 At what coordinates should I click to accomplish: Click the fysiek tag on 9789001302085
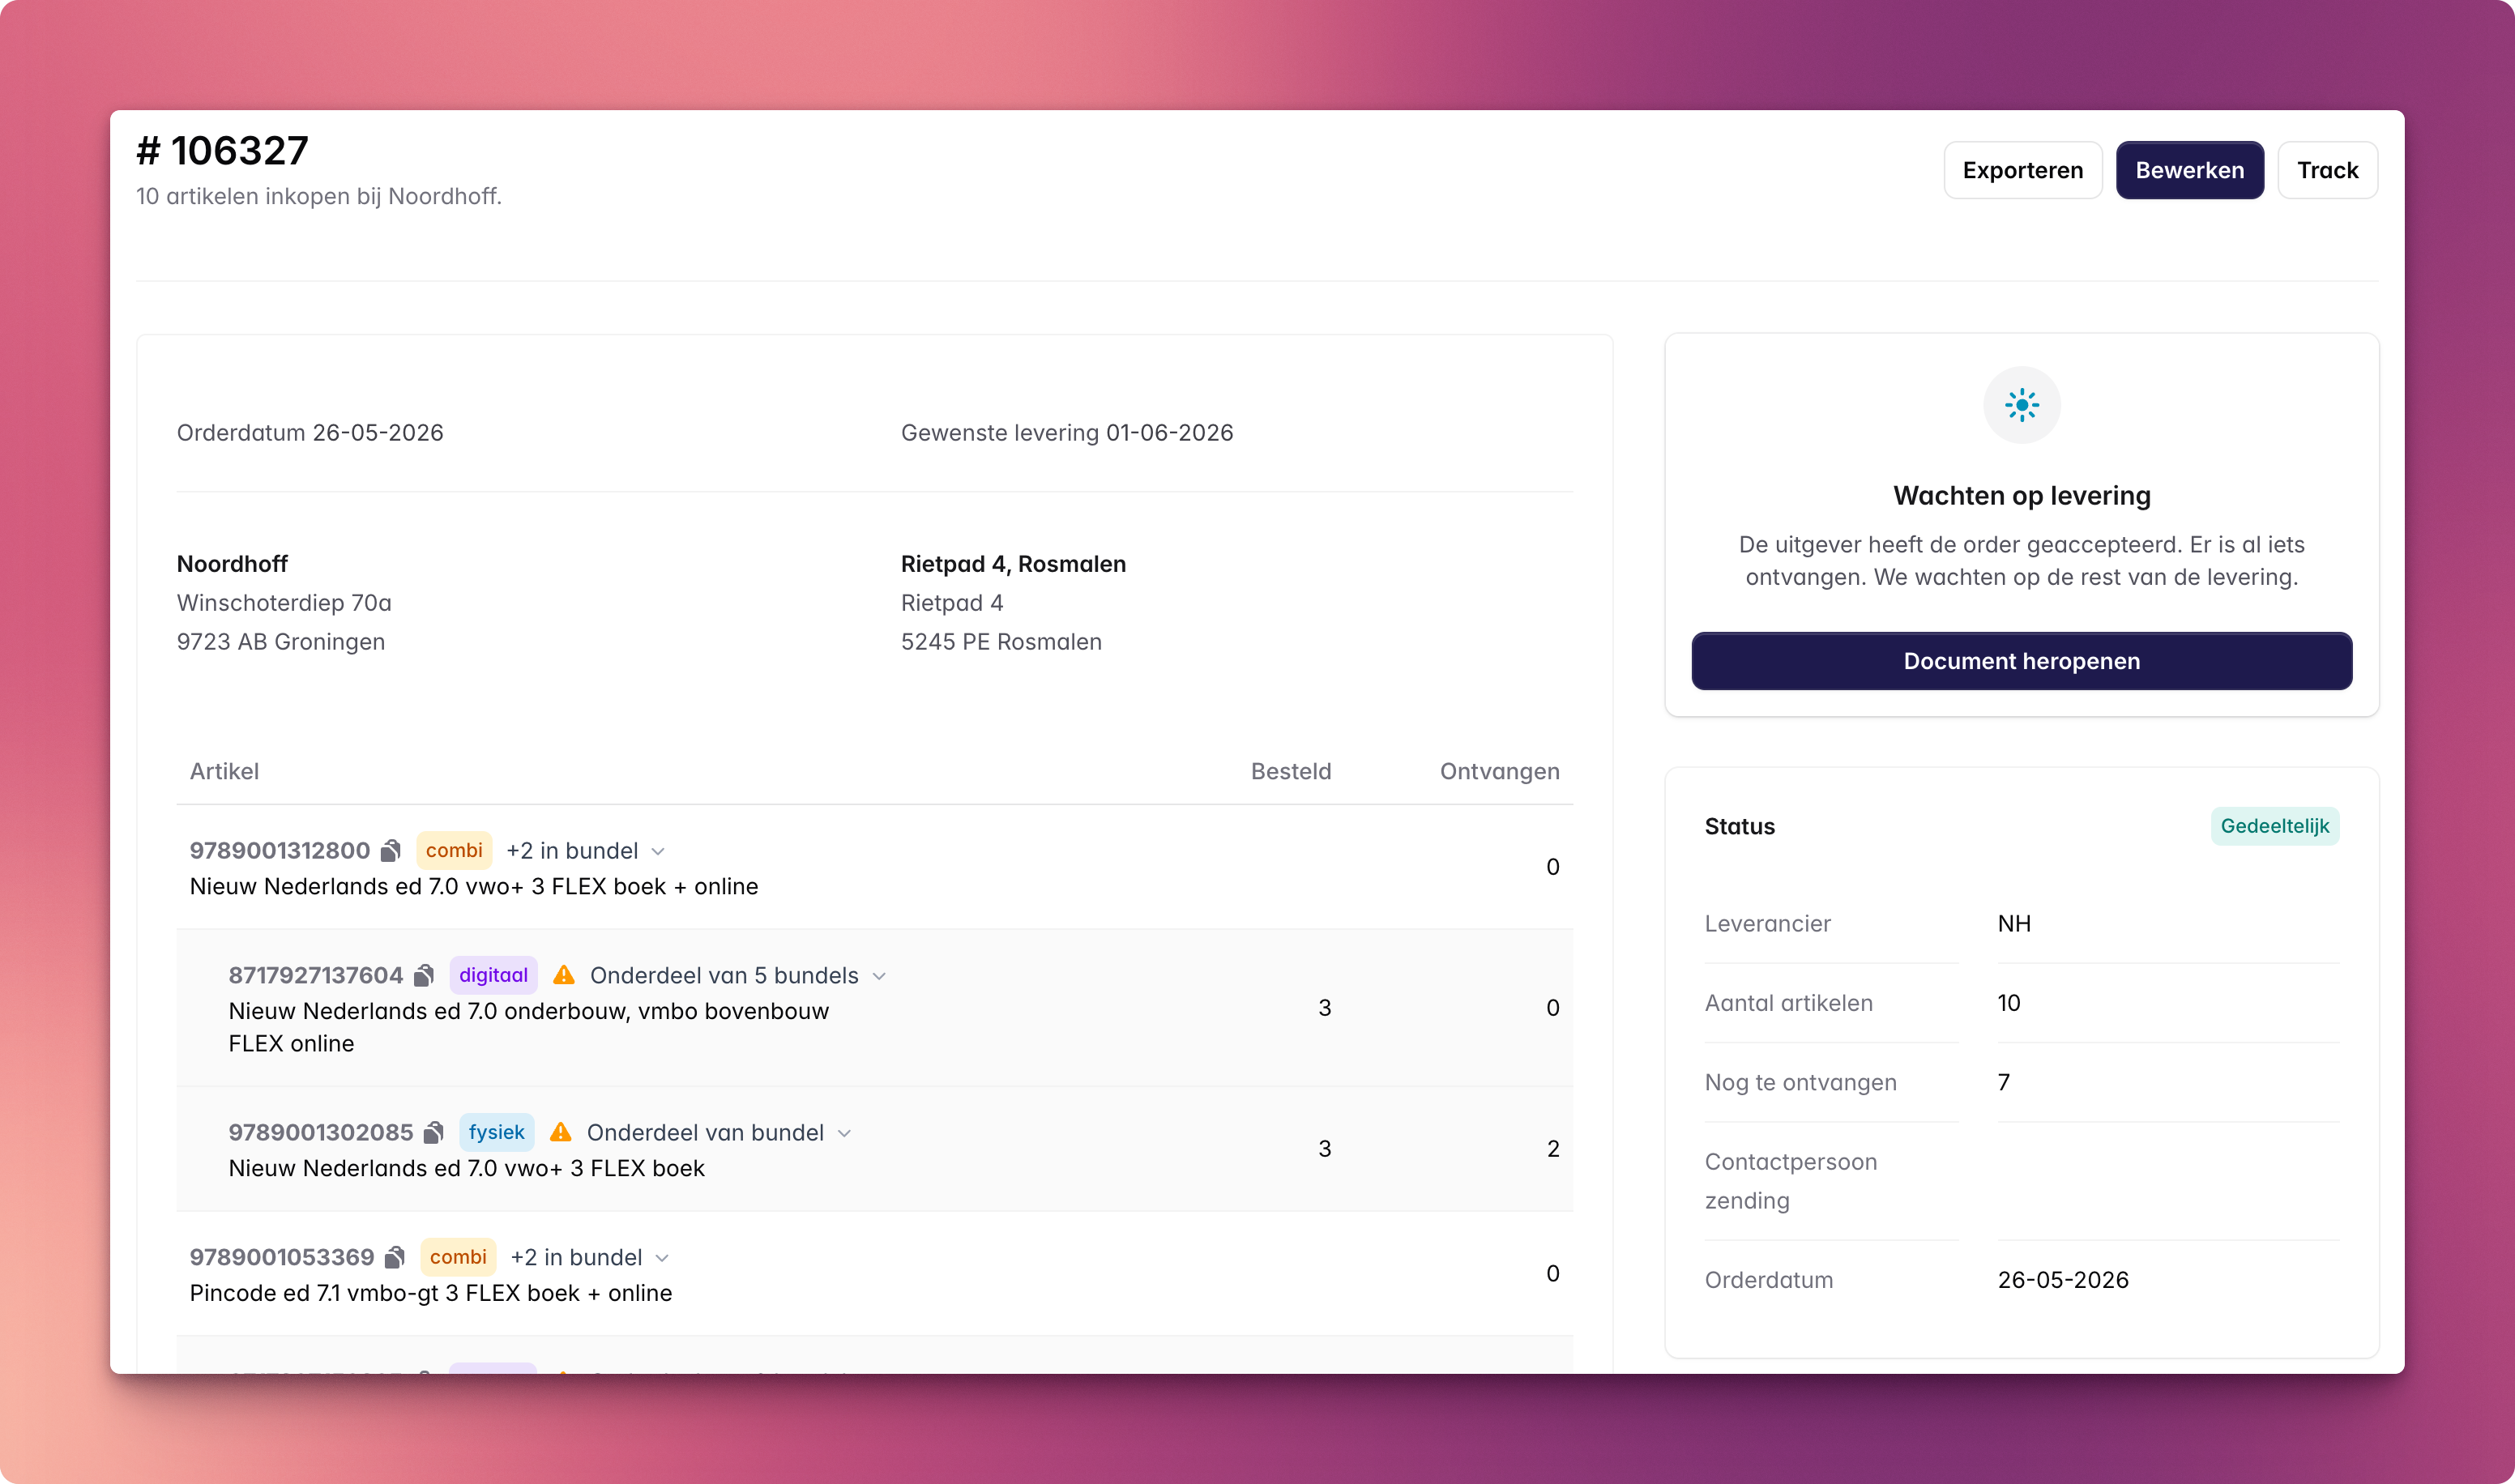[496, 1132]
